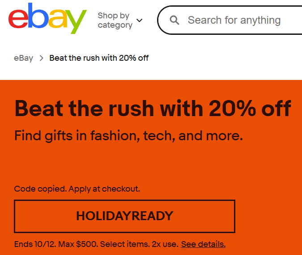Open the Shop by category menu label
The width and height of the screenshot is (302, 255).
click(115, 21)
